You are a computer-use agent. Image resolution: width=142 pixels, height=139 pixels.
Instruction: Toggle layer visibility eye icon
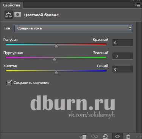click(x=117, y=136)
